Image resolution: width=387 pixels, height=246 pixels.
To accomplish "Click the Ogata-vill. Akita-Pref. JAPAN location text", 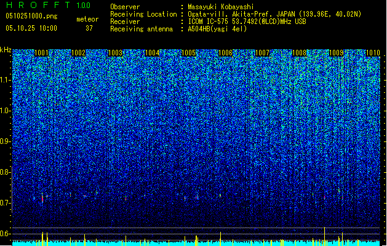I will [x=274, y=14].
